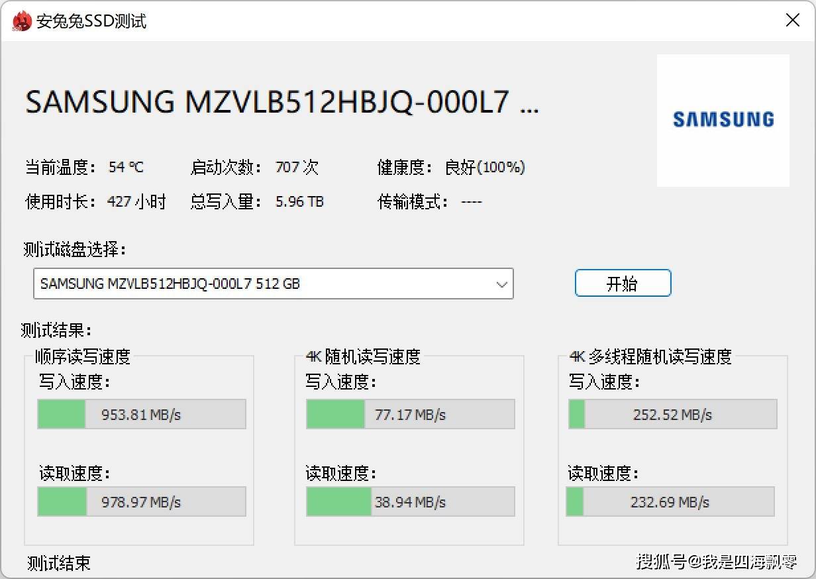This screenshot has height=579, width=816.
Task: Click the multithread write bar 252.52 MB/s
Action: [x=673, y=414]
